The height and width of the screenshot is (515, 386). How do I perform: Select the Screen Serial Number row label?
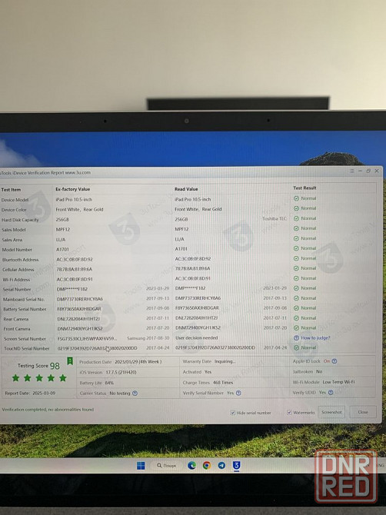point(25,339)
